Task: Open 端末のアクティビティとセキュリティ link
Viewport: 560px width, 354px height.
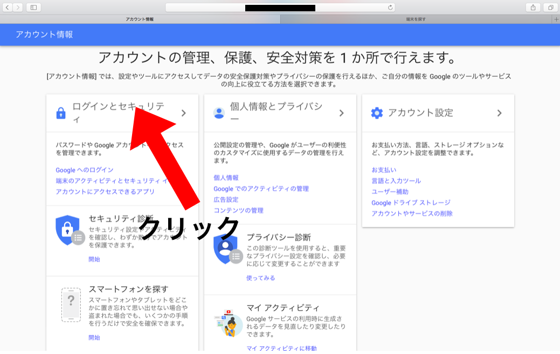Action: (x=112, y=181)
